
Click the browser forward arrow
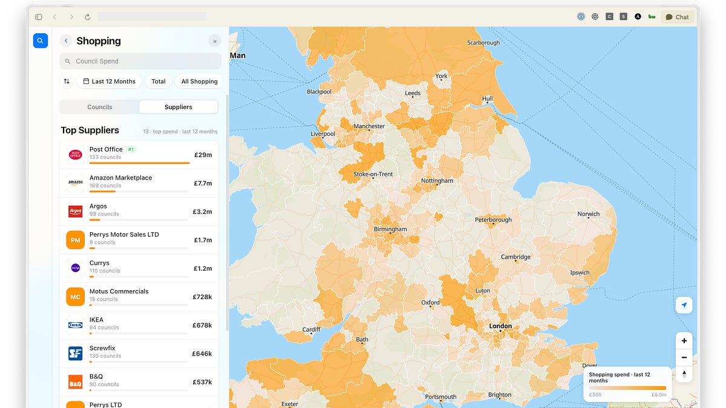point(71,17)
